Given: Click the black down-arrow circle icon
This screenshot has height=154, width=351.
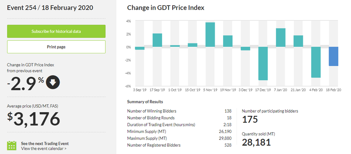Looking at the screenshot, I should (x=53, y=82).
